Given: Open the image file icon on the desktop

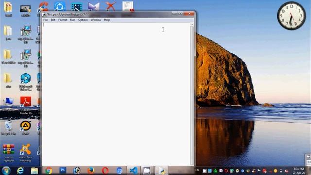Looking at the screenshot, I should point(25,10).
